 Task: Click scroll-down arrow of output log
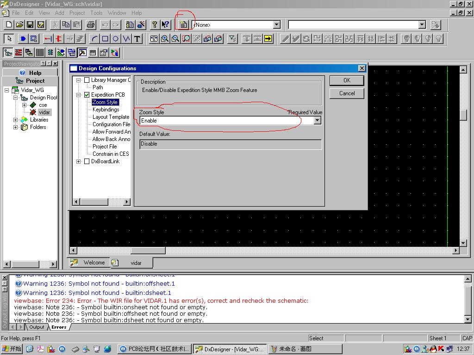point(468,319)
